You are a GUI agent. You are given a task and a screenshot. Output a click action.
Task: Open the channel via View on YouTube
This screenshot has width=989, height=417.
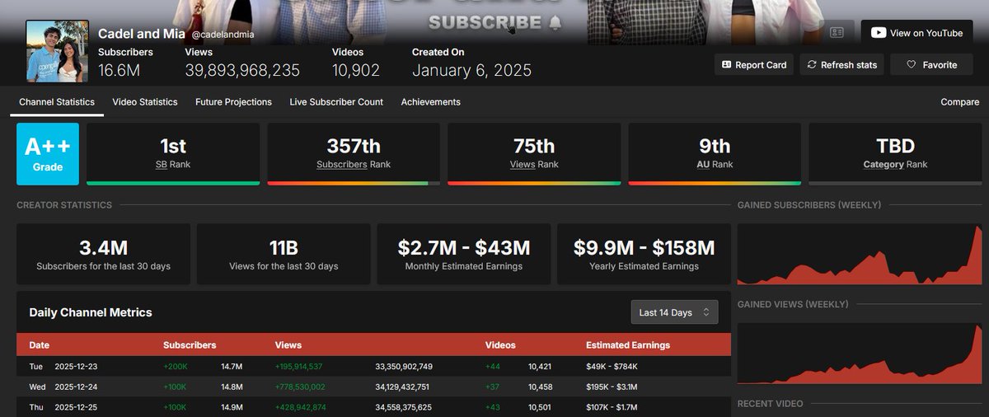click(916, 33)
